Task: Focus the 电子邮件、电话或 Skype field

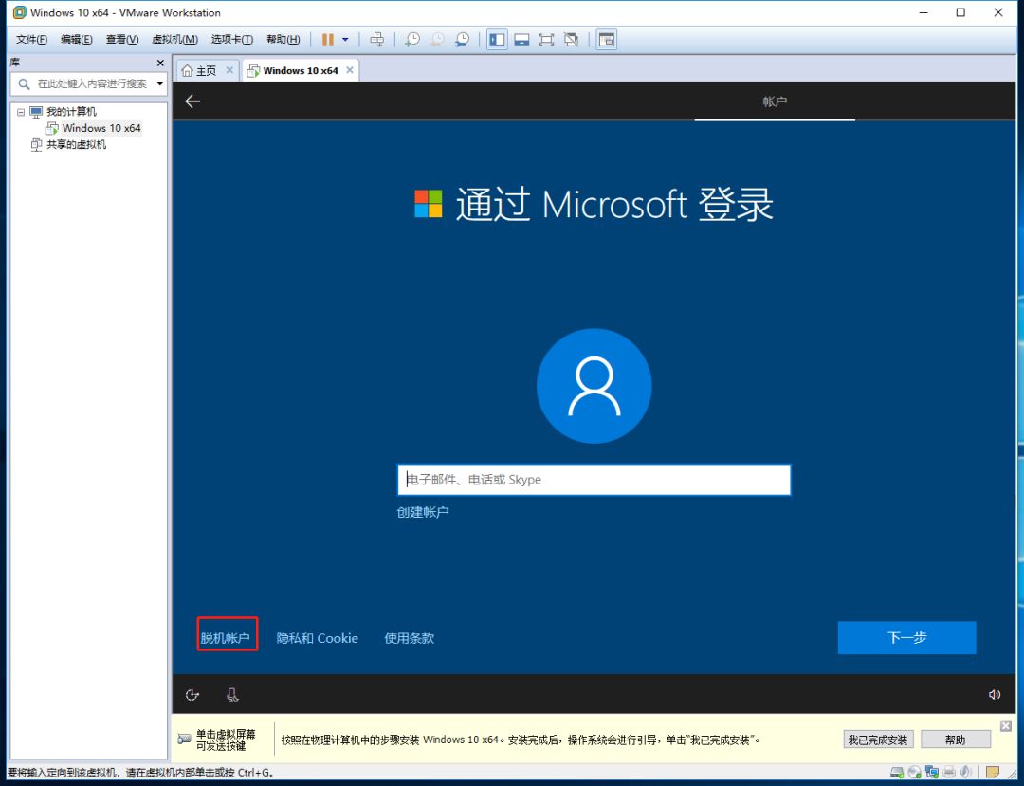Action: (594, 480)
